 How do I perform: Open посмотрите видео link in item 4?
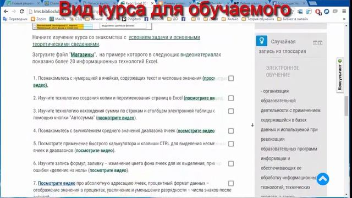(x=196, y=131)
